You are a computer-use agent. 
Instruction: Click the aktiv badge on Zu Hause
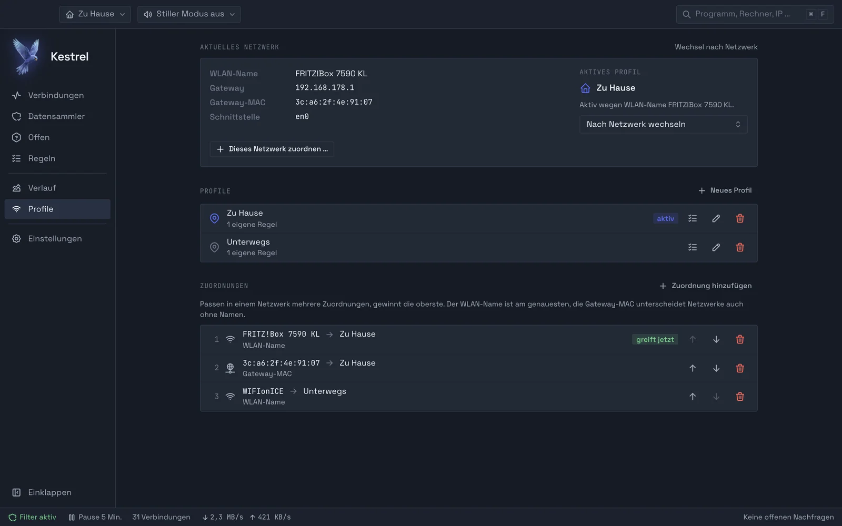click(x=665, y=218)
